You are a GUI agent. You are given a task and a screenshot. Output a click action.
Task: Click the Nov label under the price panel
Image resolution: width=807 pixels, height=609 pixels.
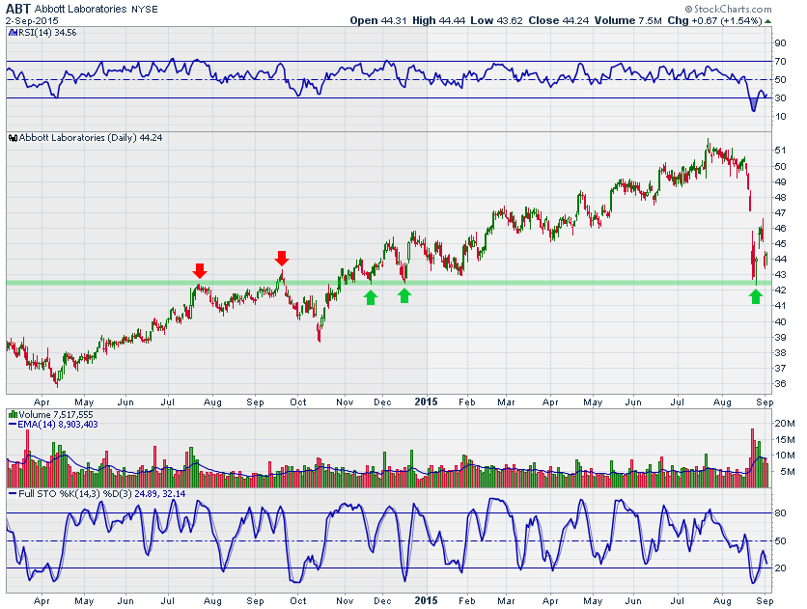345,402
